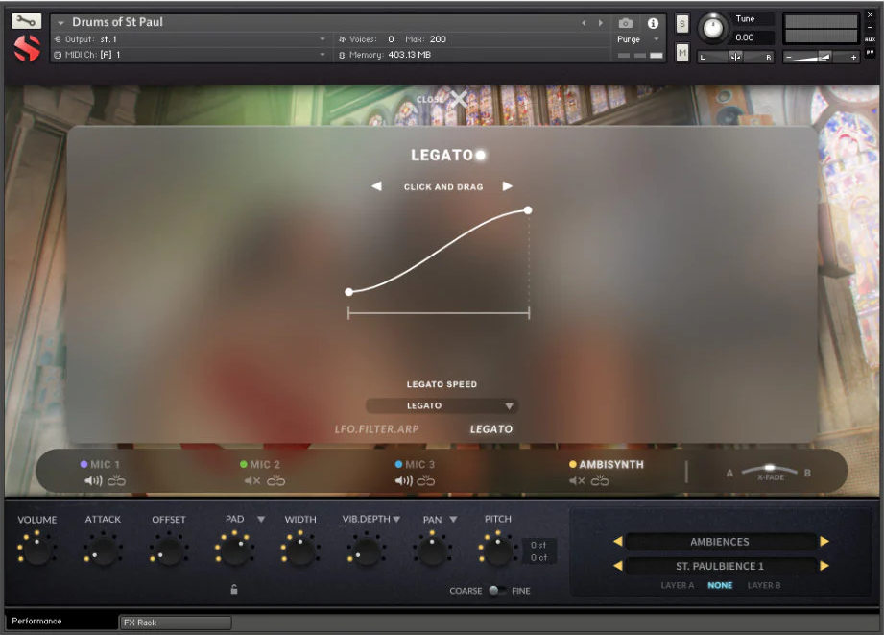Go to next preset after ST. PAULBIENCE 1
The width and height of the screenshot is (884, 635).
pos(824,566)
